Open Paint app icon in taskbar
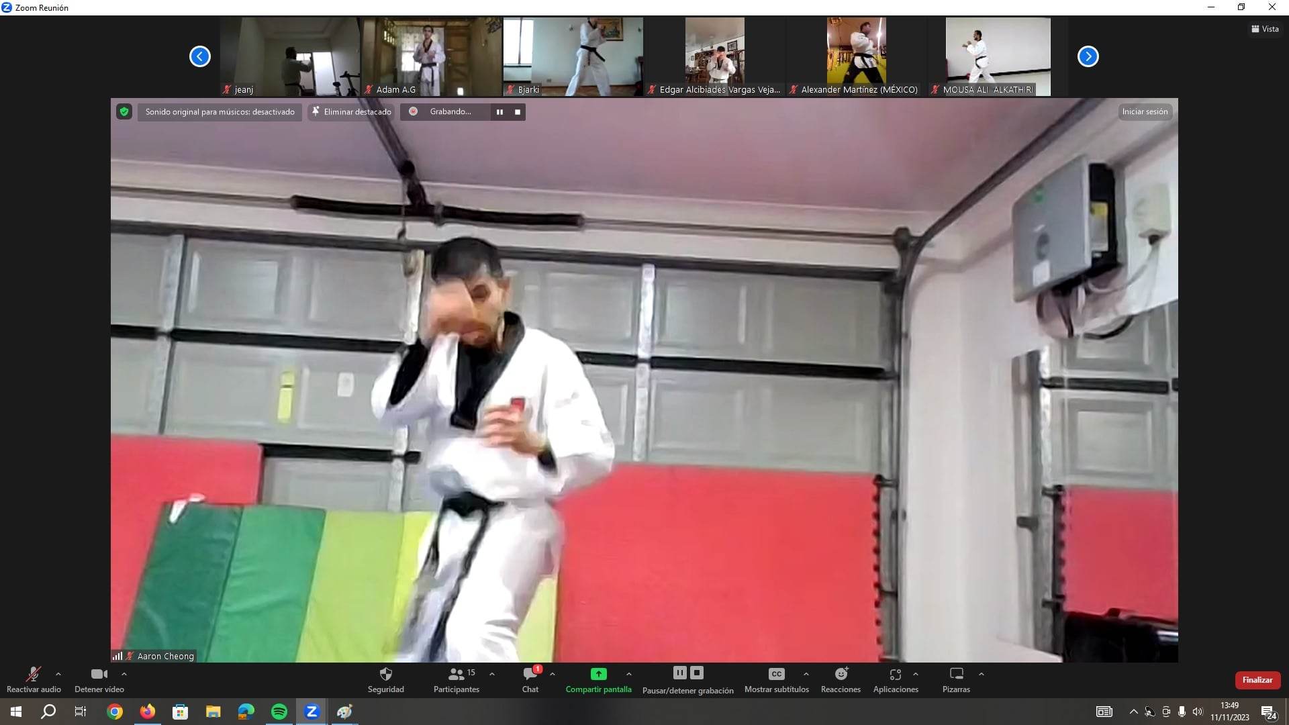The image size is (1289, 725). [344, 712]
